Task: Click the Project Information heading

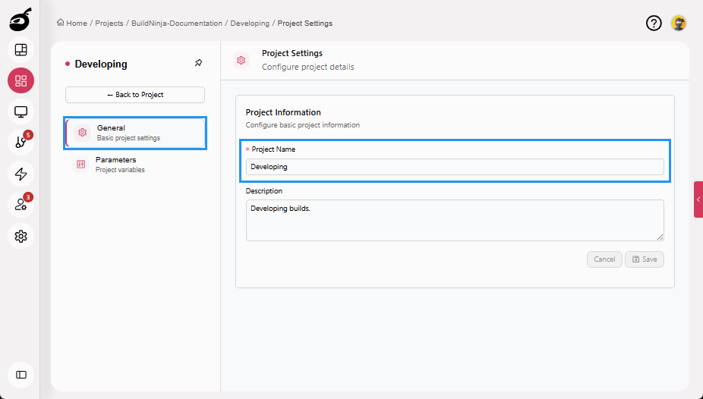Action: (283, 112)
